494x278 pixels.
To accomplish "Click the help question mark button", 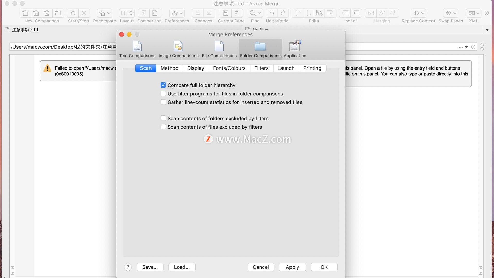I will tap(128, 267).
